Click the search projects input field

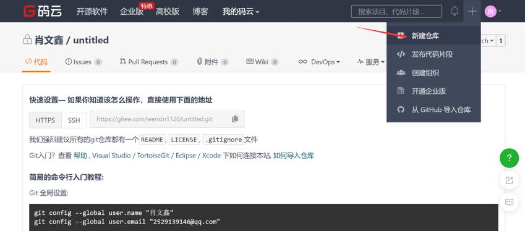tap(396, 11)
